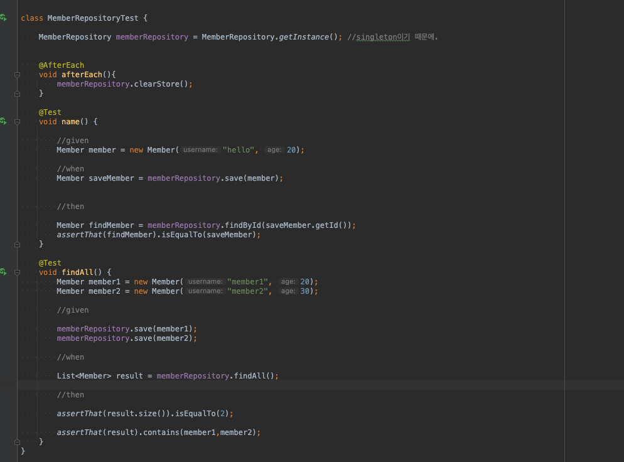624x462 pixels.
Task: Click the contains(member1,member2) assertion
Action: coord(200,432)
